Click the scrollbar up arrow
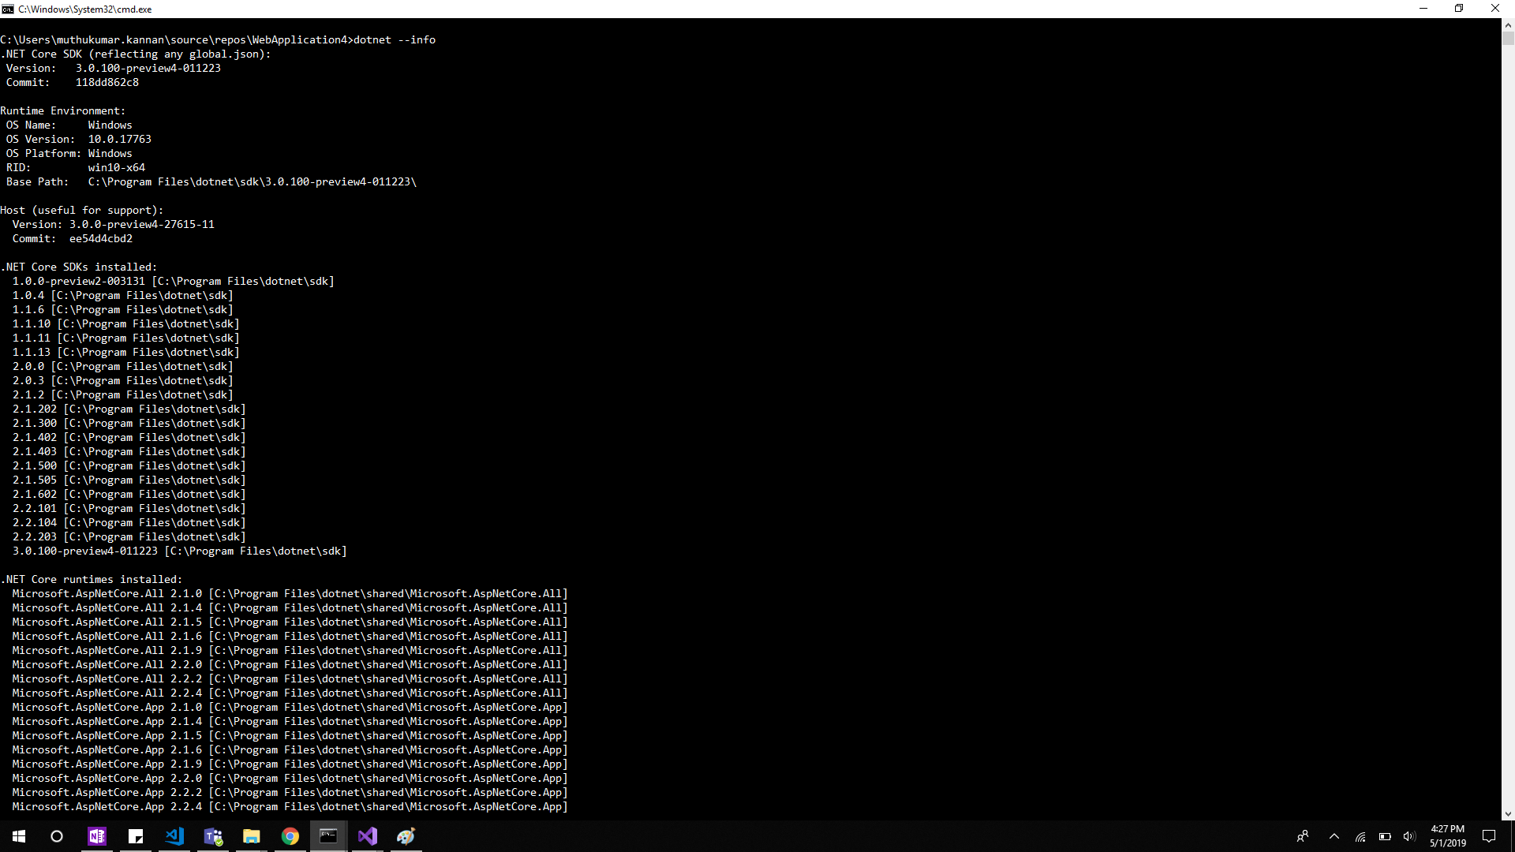Screen dimensions: 1515x852 [x=1508, y=24]
